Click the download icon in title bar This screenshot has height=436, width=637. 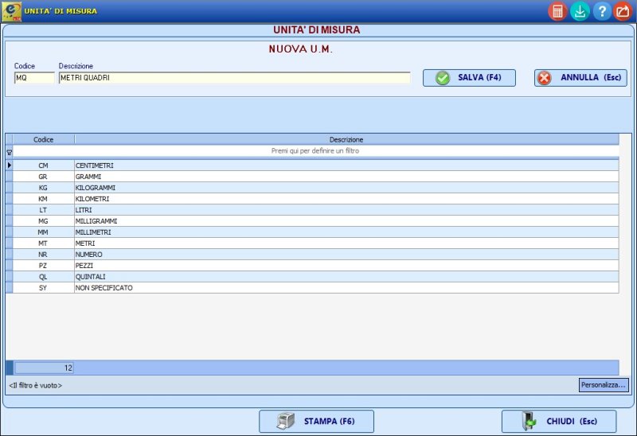580,11
